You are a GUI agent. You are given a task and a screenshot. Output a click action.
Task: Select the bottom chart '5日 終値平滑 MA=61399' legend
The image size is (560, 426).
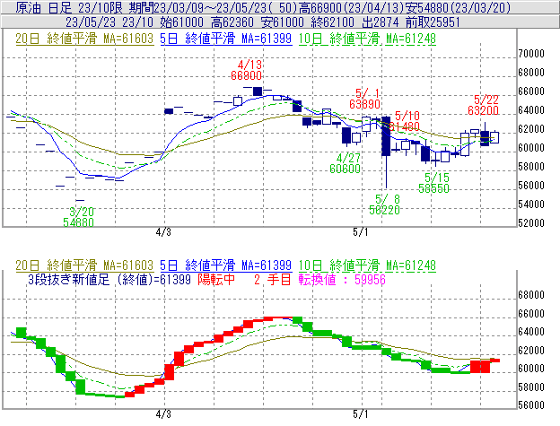coord(226,265)
